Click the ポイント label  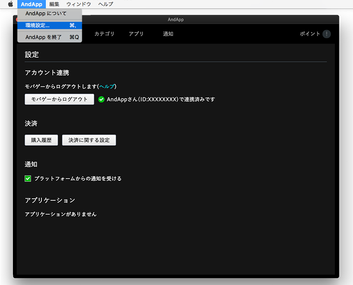tap(310, 34)
